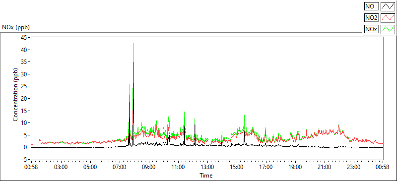Click the Time axis label
The image size is (397, 181).
tap(206, 176)
